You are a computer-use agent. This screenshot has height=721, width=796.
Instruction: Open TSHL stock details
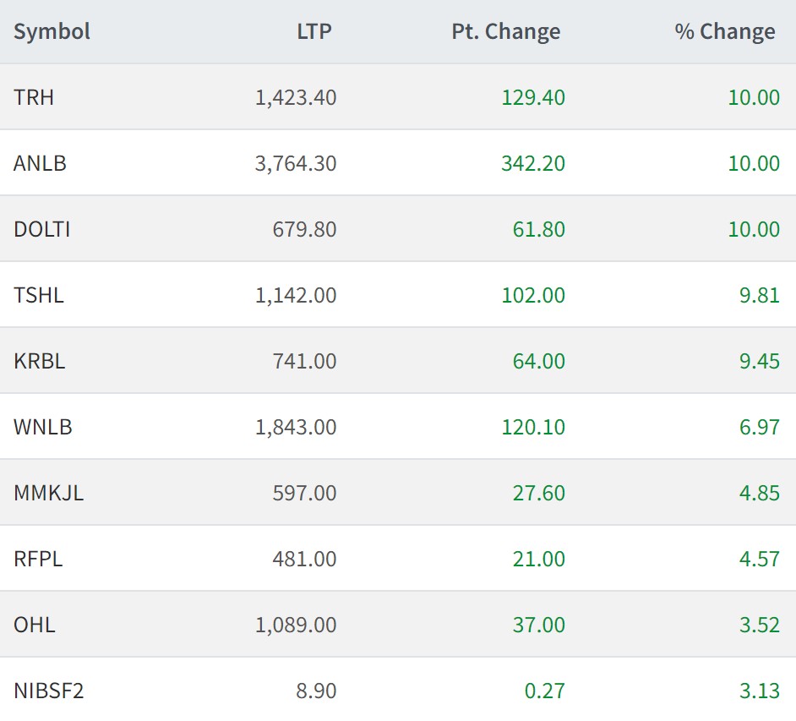[x=39, y=295]
